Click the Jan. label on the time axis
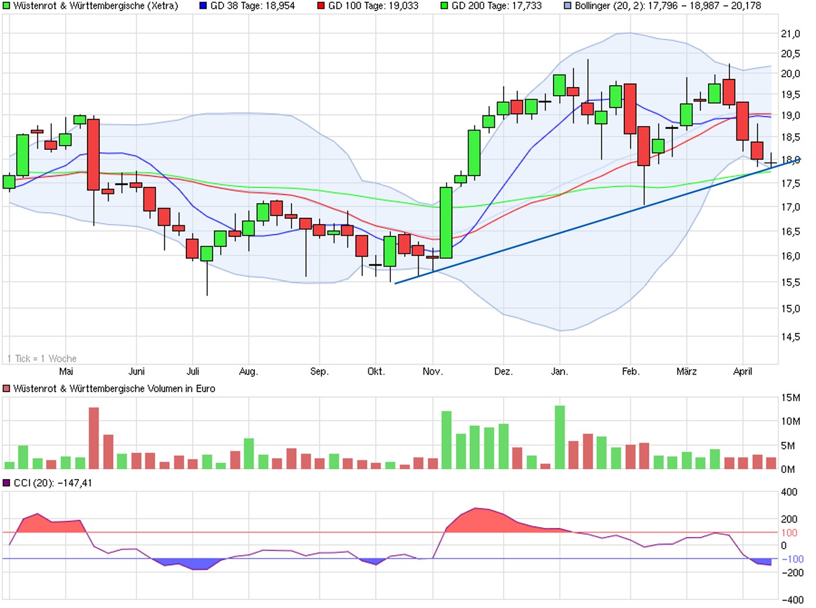816x608 pixels. [x=559, y=372]
